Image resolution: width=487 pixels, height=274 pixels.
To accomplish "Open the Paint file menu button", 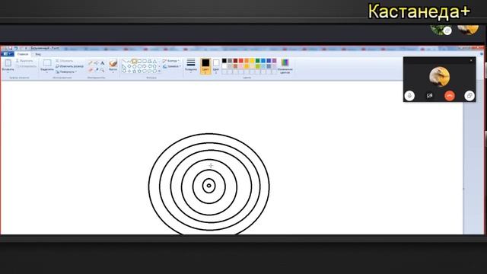I will coord(7,54).
